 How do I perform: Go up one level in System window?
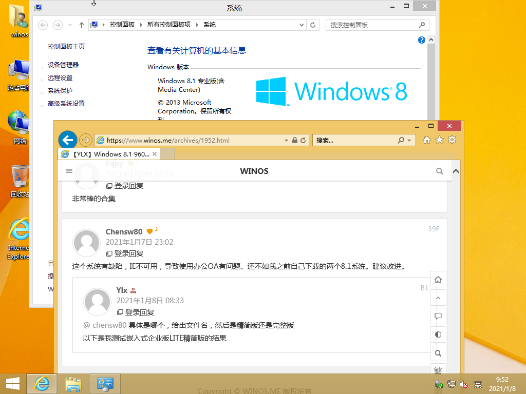pos(82,25)
